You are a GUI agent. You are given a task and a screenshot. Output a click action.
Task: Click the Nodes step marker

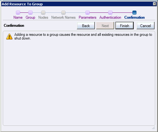[x=43, y=12]
